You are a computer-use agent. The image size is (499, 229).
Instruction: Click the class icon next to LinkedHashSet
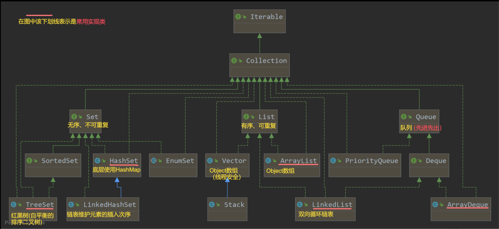[71, 205]
